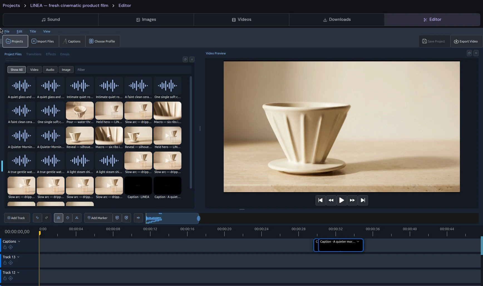Expand the Track 12 menu chevron
This screenshot has width=483, height=286.
(18, 273)
